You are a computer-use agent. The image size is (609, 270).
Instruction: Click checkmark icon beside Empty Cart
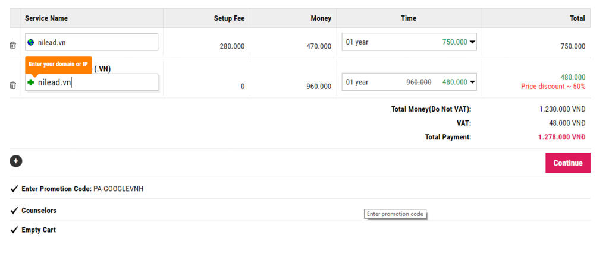14,230
